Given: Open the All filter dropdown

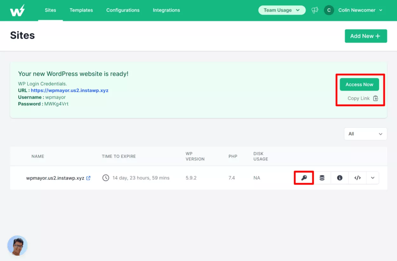Looking at the screenshot, I should point(366,134).
